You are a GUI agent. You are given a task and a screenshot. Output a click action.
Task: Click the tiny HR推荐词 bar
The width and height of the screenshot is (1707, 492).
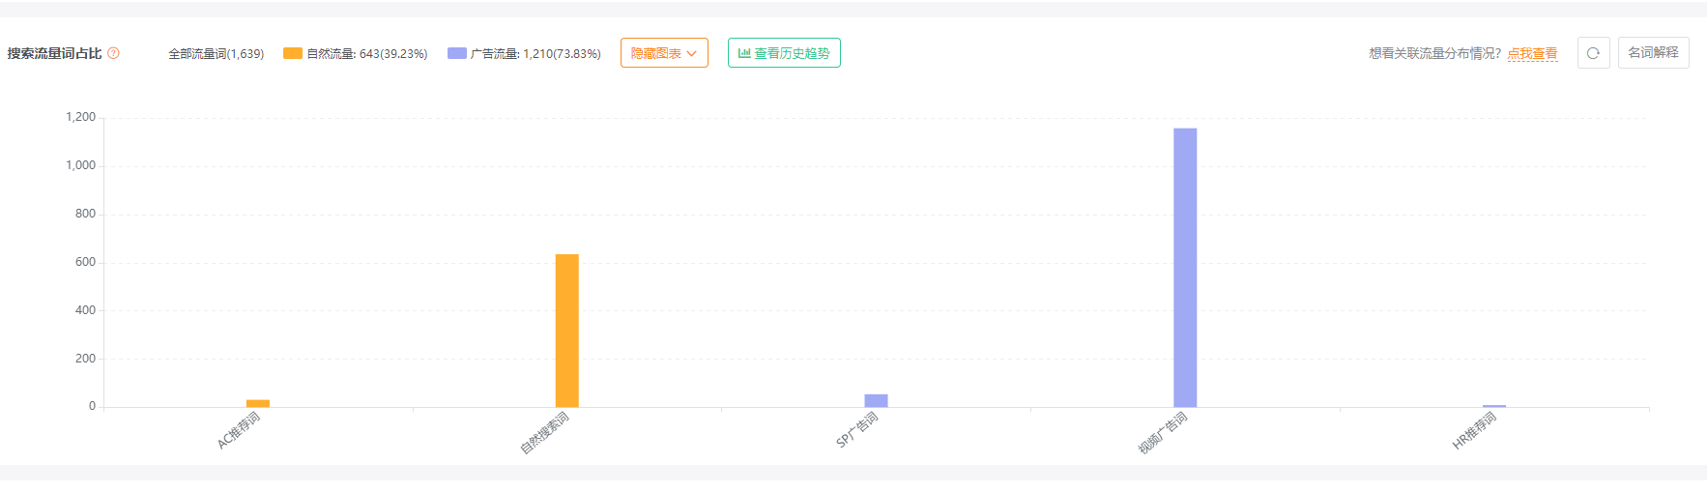coord(1494,406)
